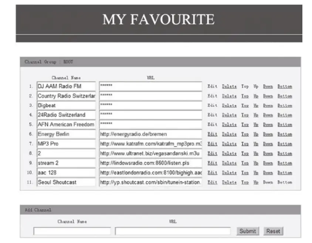Click the ultranet.biz URL field
Image resolution: width=312 pixels, height=243 pixels.
point(150,153)
